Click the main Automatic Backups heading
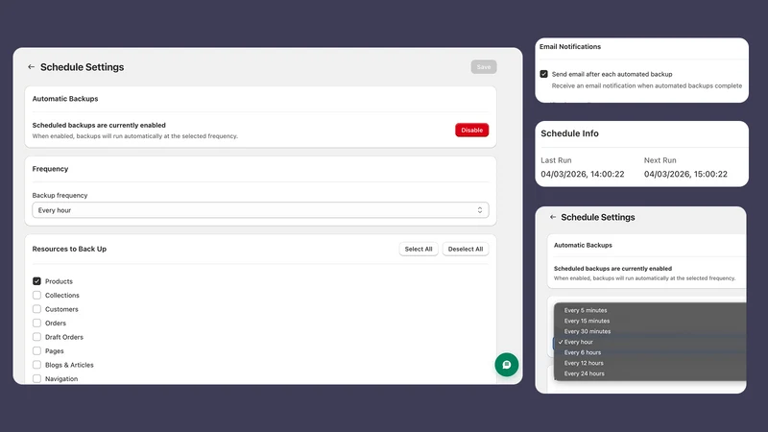Image resolution: width=768 pixels, height=432 pixels. (65, 99)
